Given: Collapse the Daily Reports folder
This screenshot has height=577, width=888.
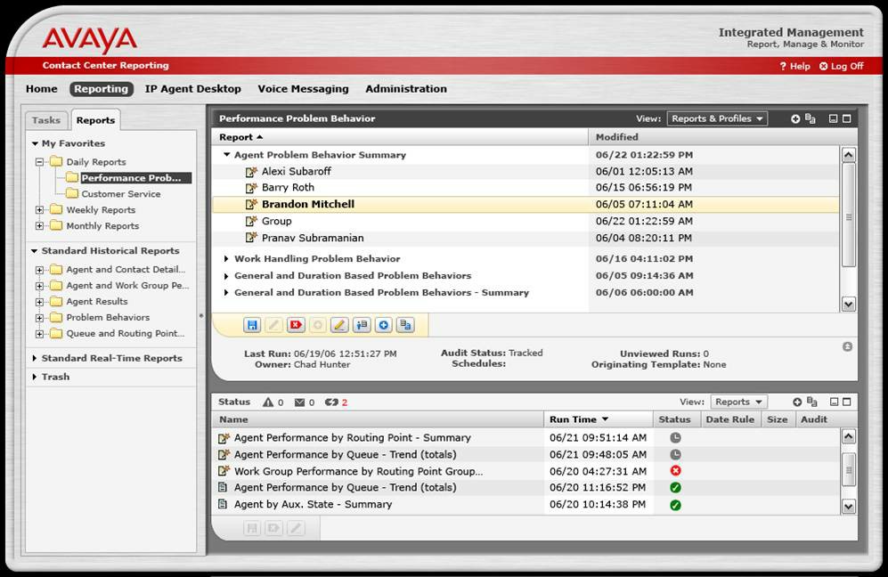Looking at the screenshot, I should 40,162.
